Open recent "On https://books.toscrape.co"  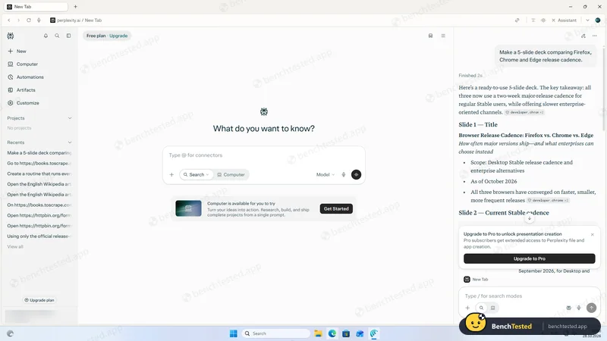click(39, 205)
